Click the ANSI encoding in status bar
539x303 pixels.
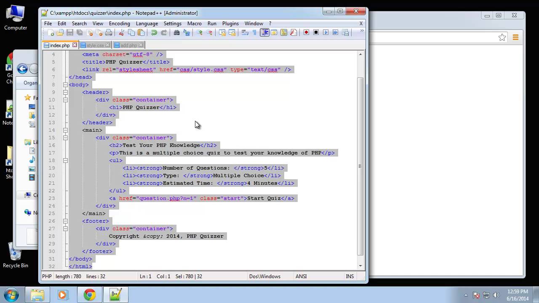(x=301, y=276)
